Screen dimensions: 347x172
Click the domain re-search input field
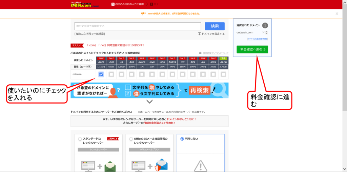(x=138, y=26)
